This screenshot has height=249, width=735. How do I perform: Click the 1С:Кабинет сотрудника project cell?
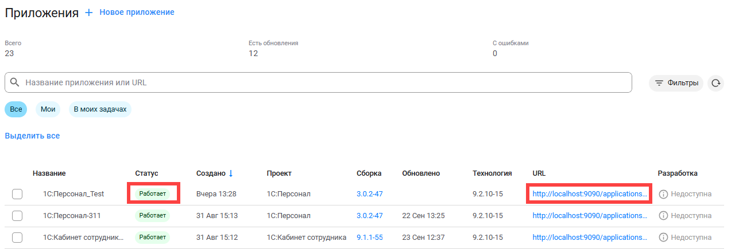coord(307,238)
